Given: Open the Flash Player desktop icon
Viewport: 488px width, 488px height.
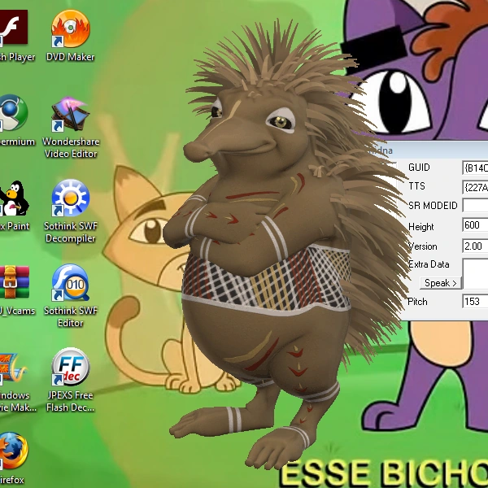Looking at the screenshot, I should click(12, 28).
